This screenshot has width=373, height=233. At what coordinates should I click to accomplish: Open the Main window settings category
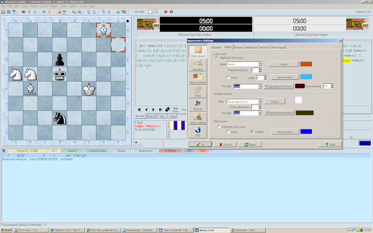[198, 78]
